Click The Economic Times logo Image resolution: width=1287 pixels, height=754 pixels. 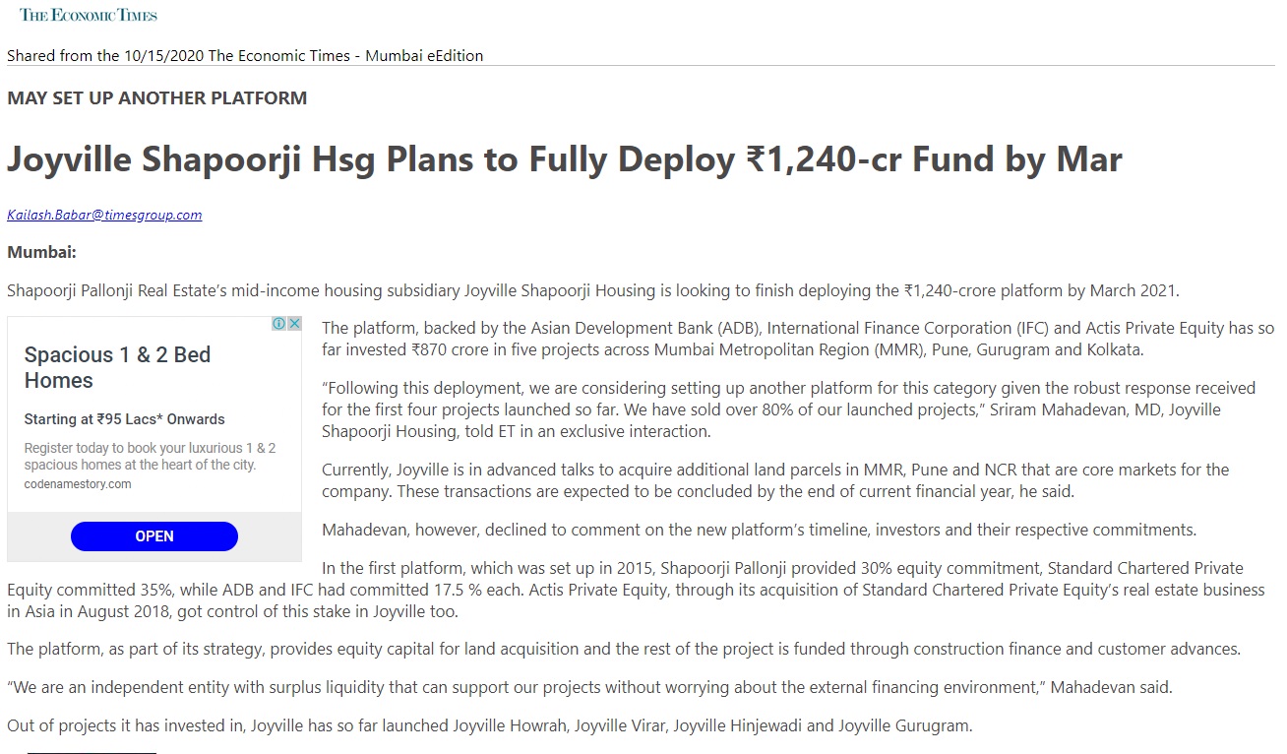click(x=89, y=15)
